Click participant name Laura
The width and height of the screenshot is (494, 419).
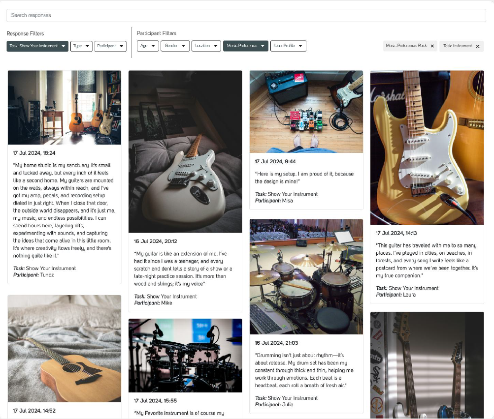point(409,295)
